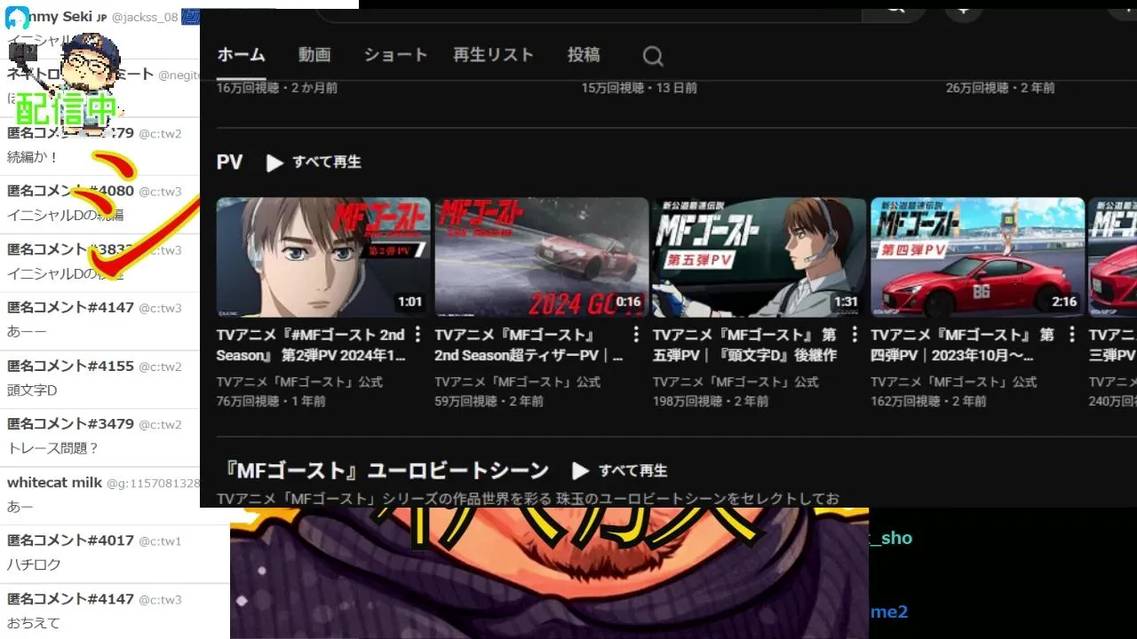Click the 59万回視聴・2年前 view count text
This screenshot has width=1137, height=639.
tap(489, 401)
